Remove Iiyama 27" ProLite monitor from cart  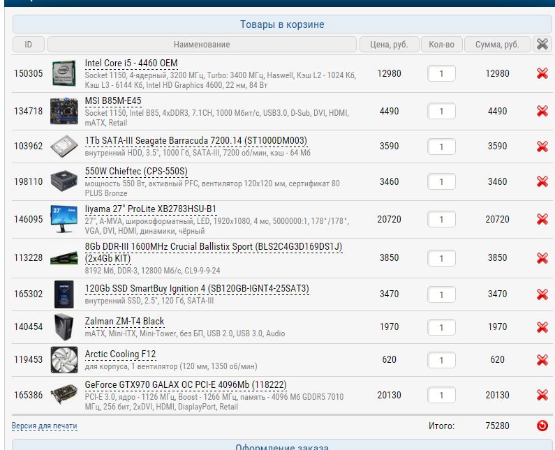[542, 219]
